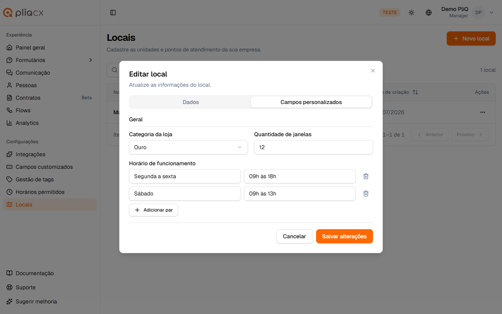Delete the Segunda a sexta schedule row
Image resolution: width=502 pixels, height=314 pixels.
tap(366, 176)
